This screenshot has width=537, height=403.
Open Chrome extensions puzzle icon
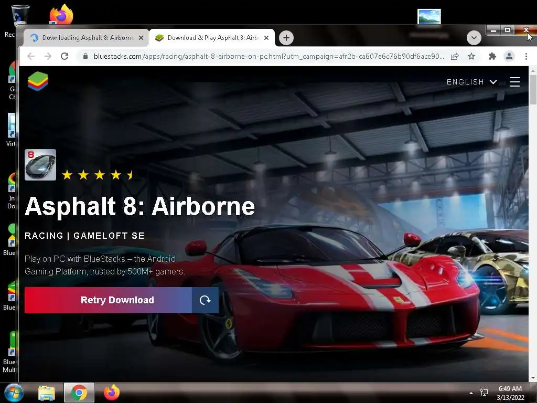click(492, 56)
